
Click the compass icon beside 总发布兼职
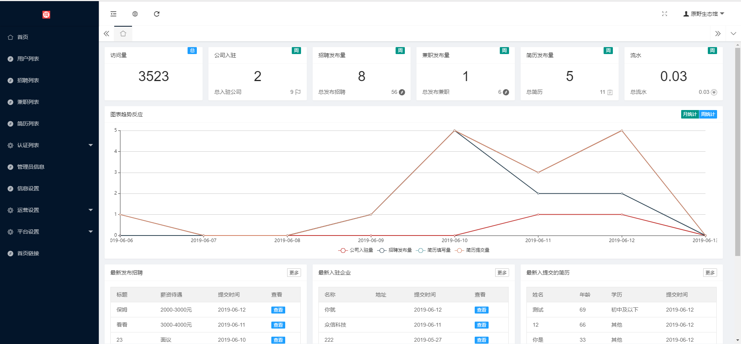[x=506, y=92]
